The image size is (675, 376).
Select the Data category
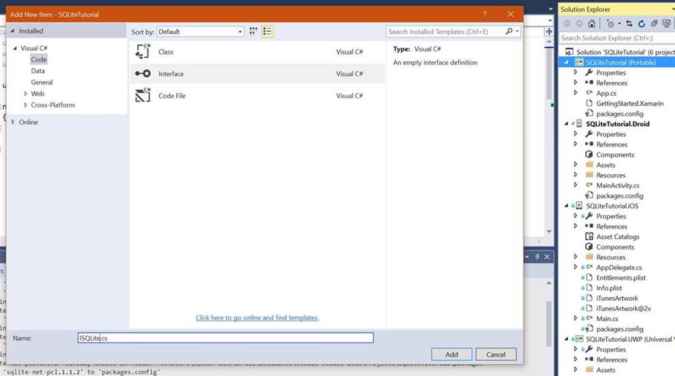38,71
